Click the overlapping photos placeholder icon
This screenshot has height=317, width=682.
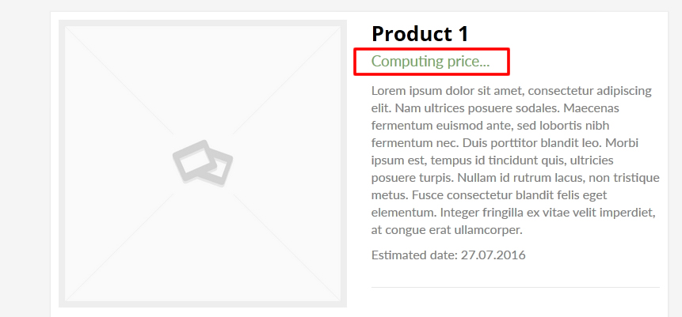[x=203, y=164]
